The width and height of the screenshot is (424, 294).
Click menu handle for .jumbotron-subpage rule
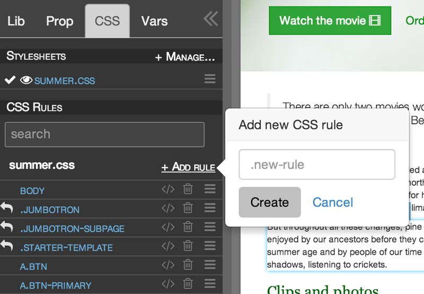(210, 227)
